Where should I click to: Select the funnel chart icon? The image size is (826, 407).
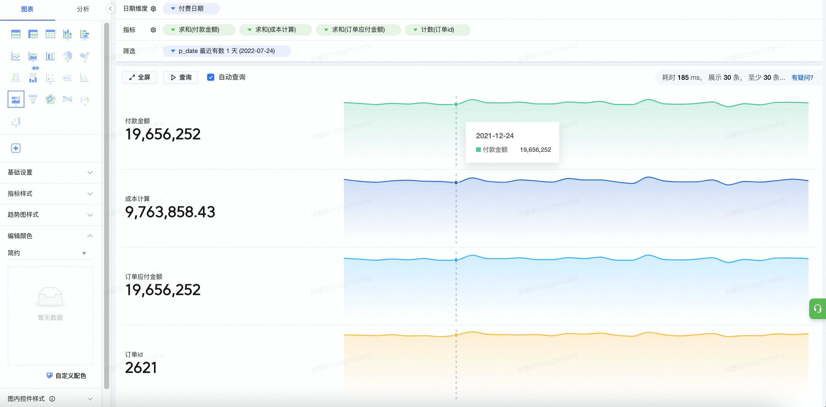tap(33, 99)
